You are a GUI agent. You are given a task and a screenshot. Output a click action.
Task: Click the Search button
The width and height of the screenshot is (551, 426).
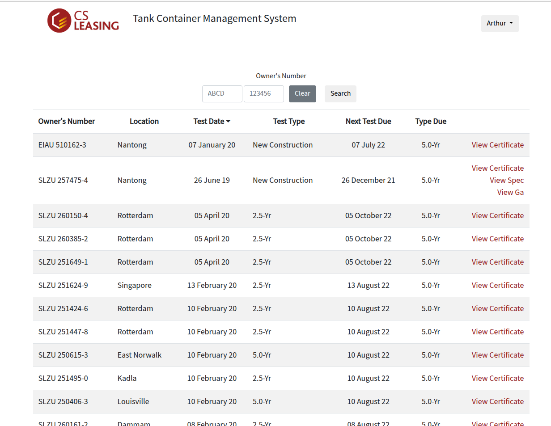pyautogui.click(x=340, y=94)
